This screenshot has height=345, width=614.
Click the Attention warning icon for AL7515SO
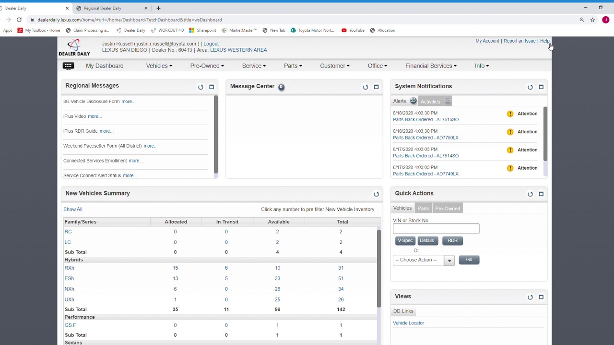[510, 114]
